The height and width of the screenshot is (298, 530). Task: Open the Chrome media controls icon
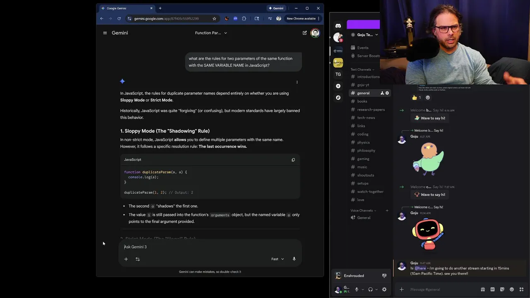click(270, 19)
